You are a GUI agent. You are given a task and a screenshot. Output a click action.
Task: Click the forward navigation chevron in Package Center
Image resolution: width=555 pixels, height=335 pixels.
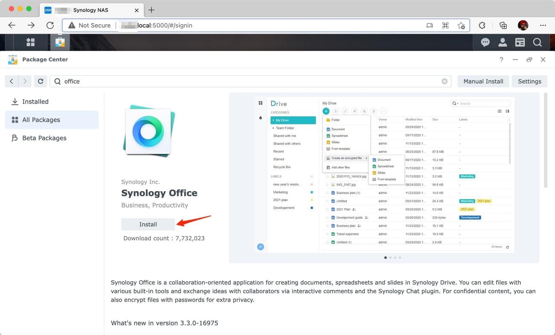[x=25, y=81]
